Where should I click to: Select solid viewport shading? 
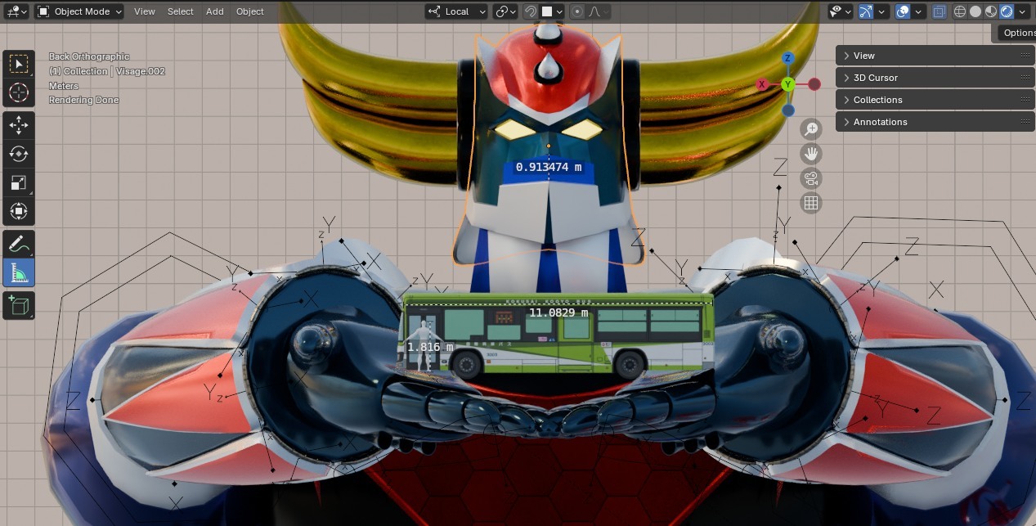click(975, 11)
